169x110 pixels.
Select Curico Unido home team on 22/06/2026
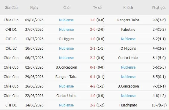(x=67, y=96)
